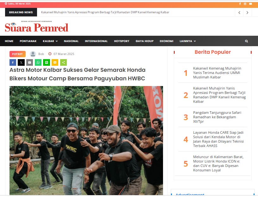Open the HOTSPORT menu item
Viewport: 258px width, 197px height.
[x=122, y=41]
